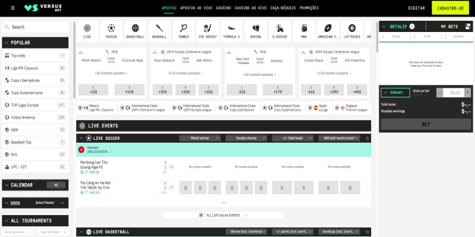The image size is (475, 237).
Task: Click the soccer ball icon in All Live Soccer Events
Action: pyautogui.click(x=201, y=215)
